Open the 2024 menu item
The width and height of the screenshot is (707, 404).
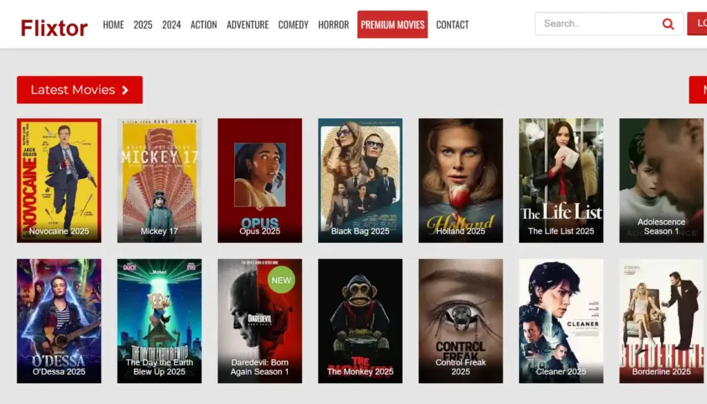[x=171, y=24]
